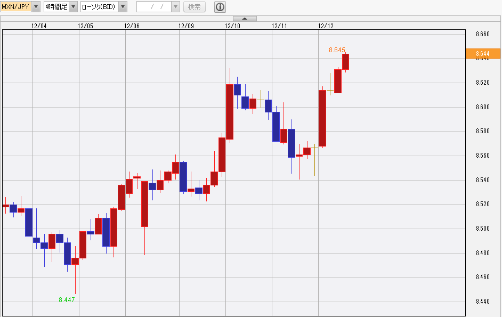Click the 12/06 date axis label
The height and width of the screenshot is (317, 502).
132,26
